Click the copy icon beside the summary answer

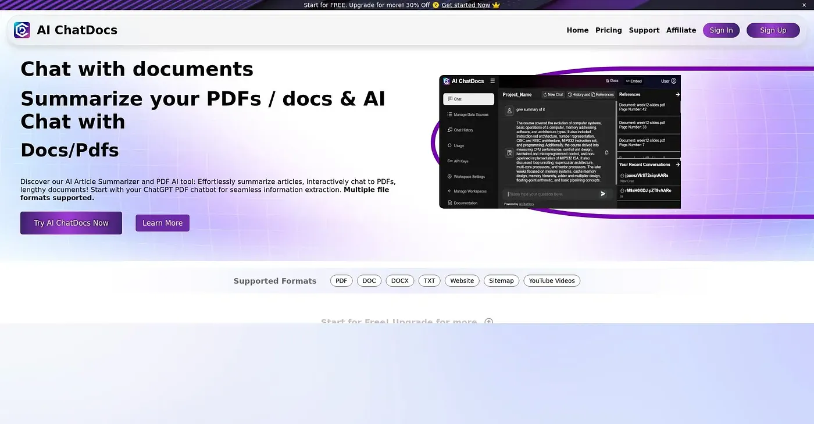pos(606,152)
